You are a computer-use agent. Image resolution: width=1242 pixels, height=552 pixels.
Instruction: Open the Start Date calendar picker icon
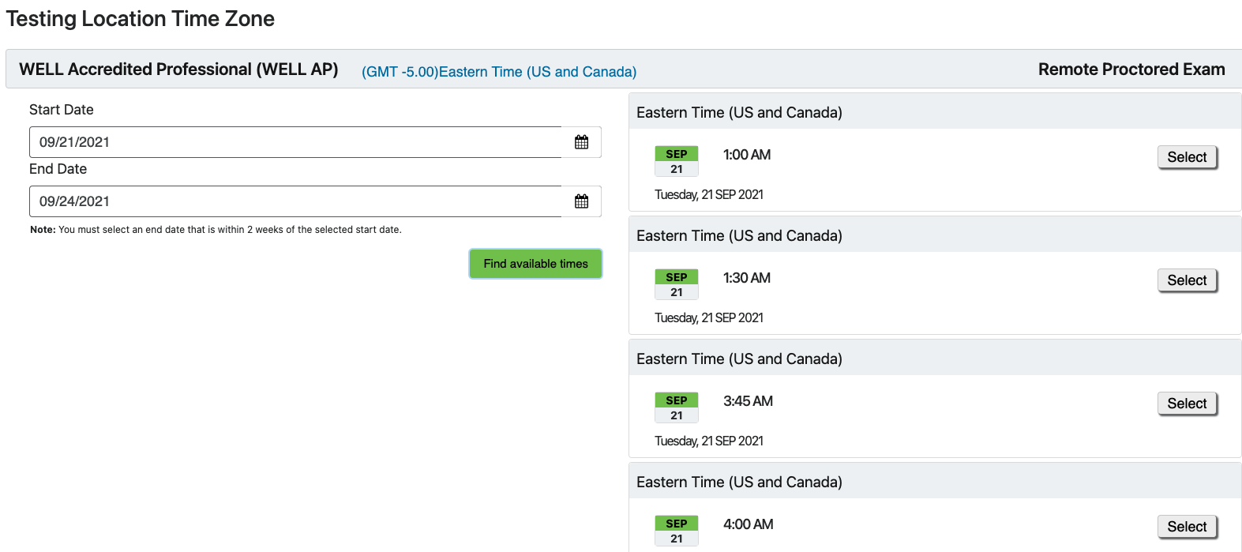click(x=582, y=142)
